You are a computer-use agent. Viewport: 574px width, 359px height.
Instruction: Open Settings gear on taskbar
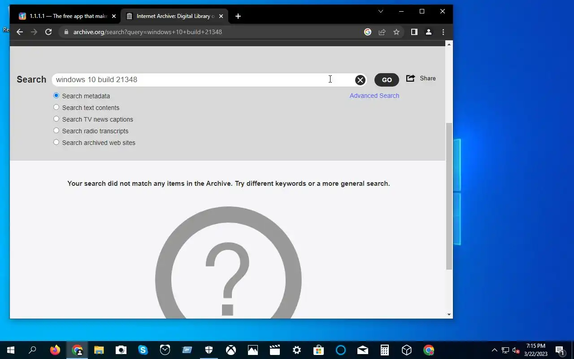(297, 350)
